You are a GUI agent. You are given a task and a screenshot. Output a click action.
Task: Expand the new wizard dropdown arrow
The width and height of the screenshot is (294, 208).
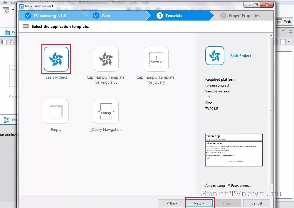[x=13, y=10]
